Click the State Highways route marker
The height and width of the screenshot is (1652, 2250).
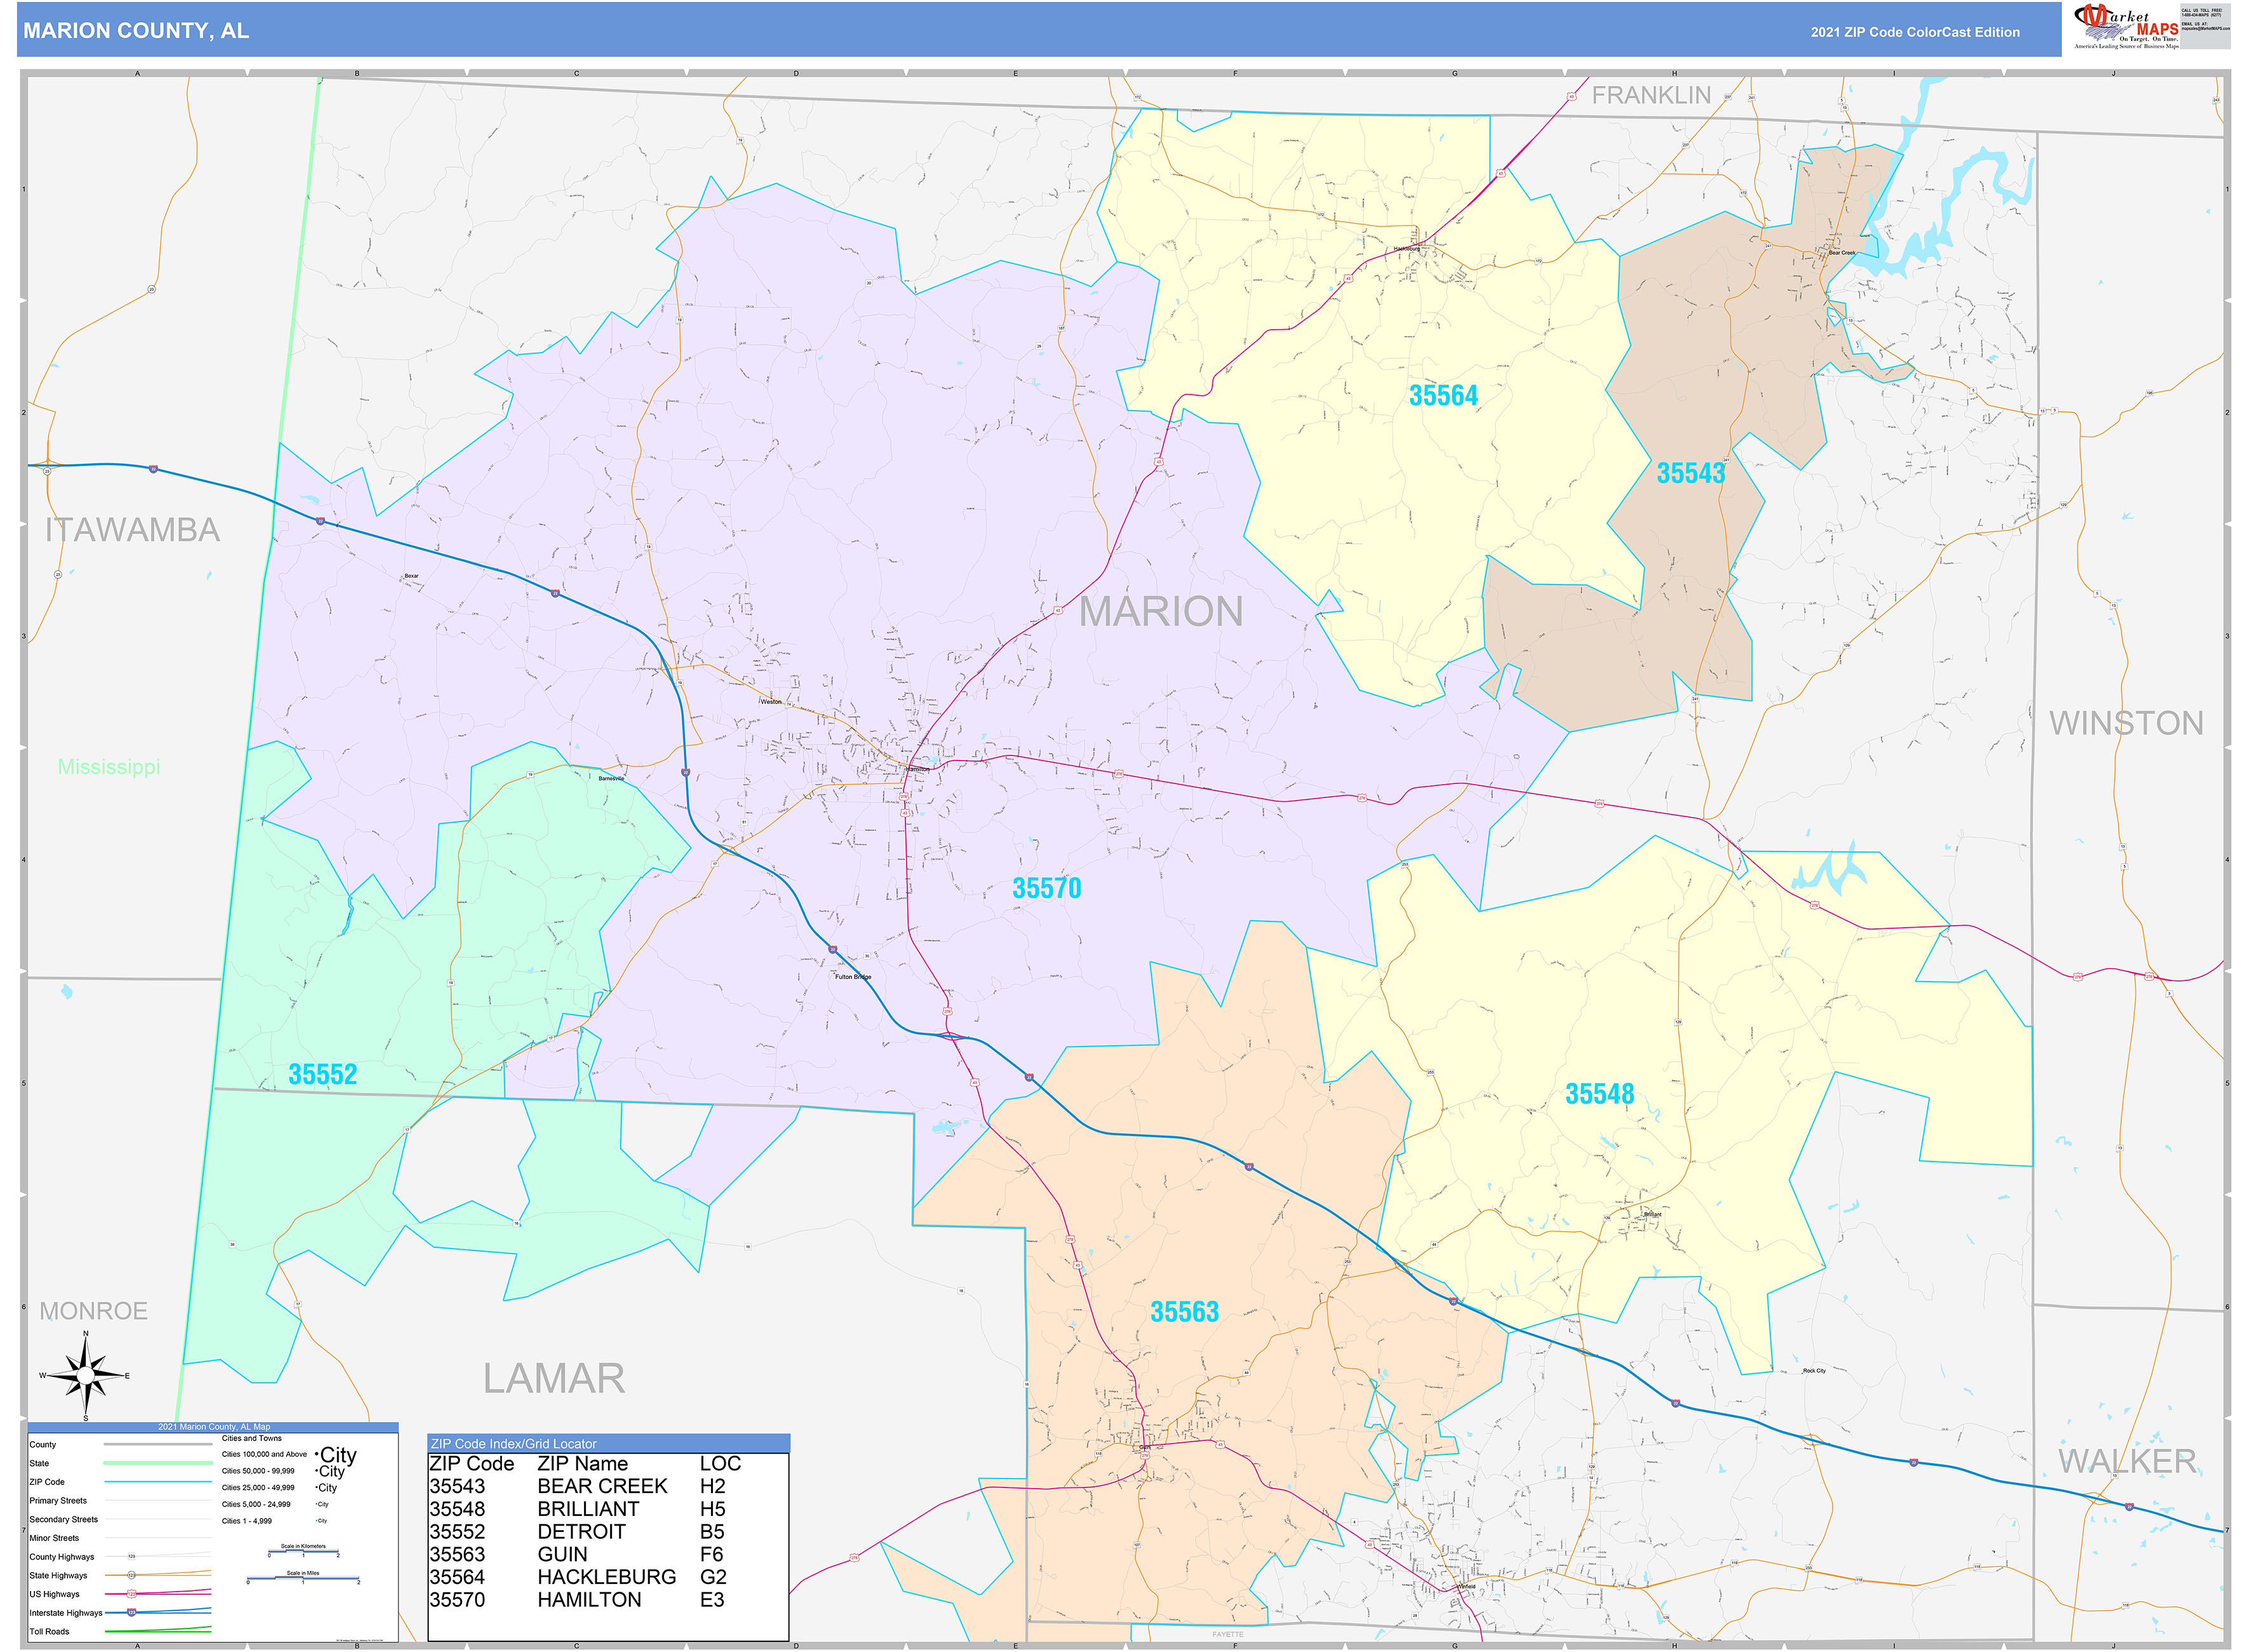coord(132,1575)
